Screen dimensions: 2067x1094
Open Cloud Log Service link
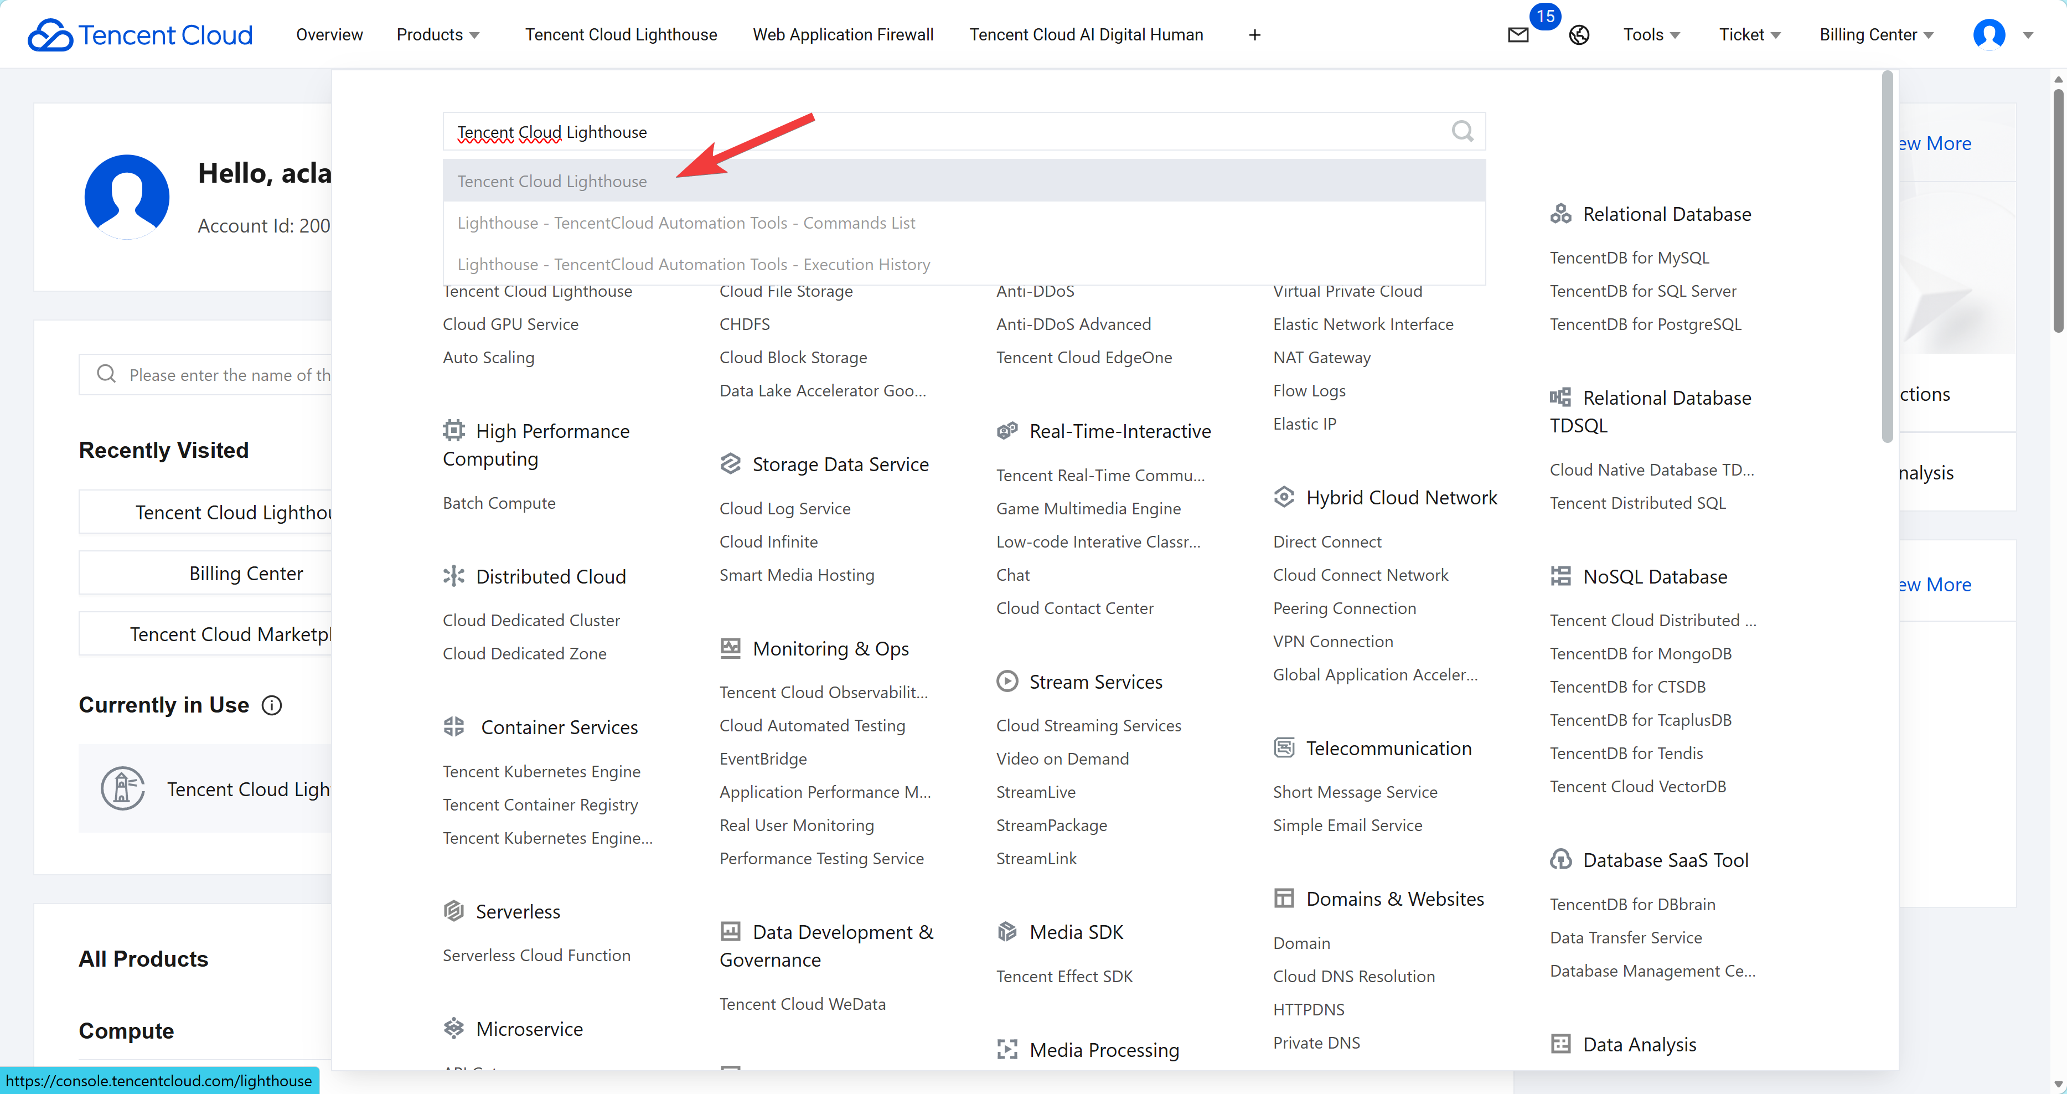[785, 508]
